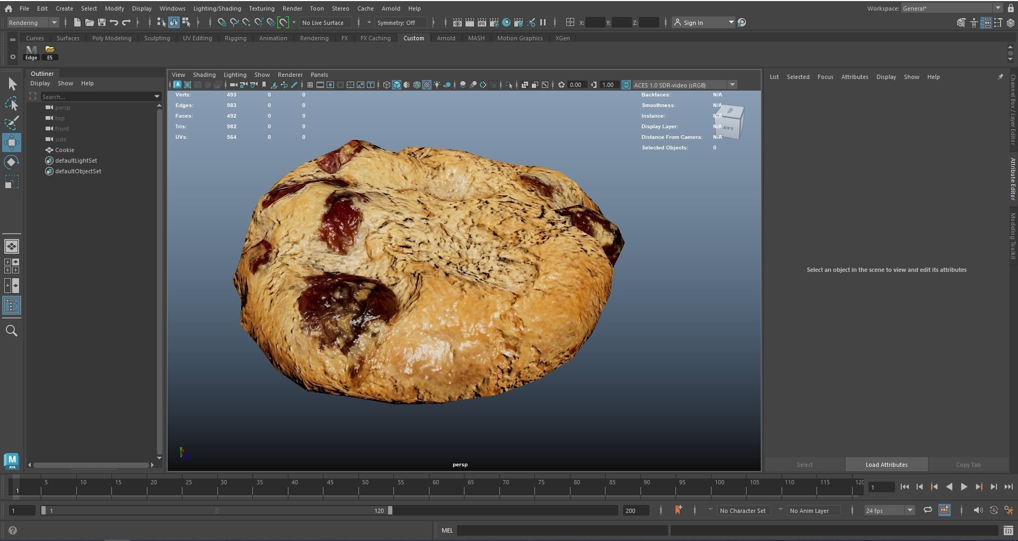The image size is (1018, 541).
Task: Open Rendering menu set dropdown
Action: (x=33, y=23)
